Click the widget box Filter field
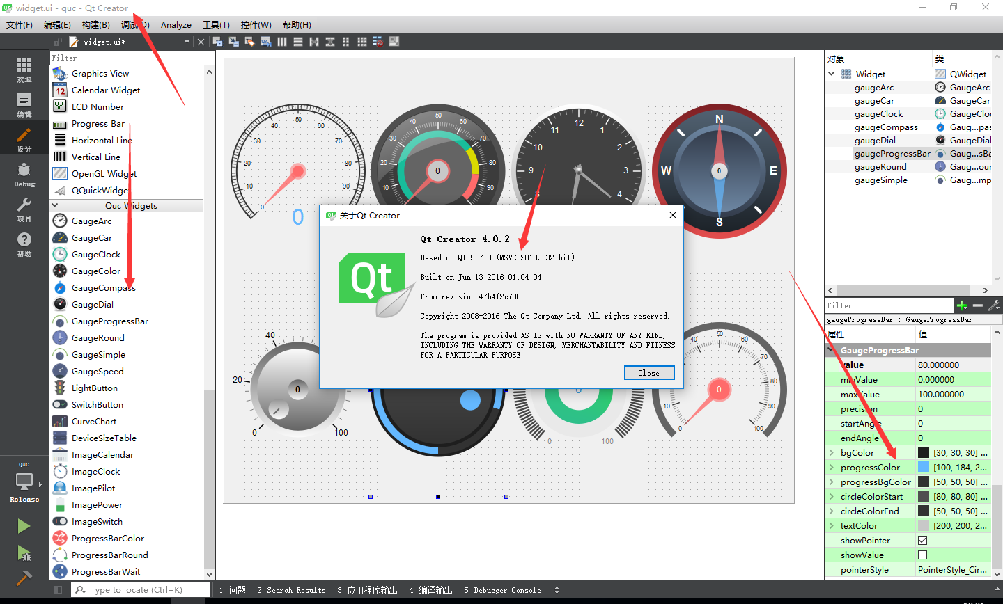Viewport: 1003px width, 604px height. point(132,58)
